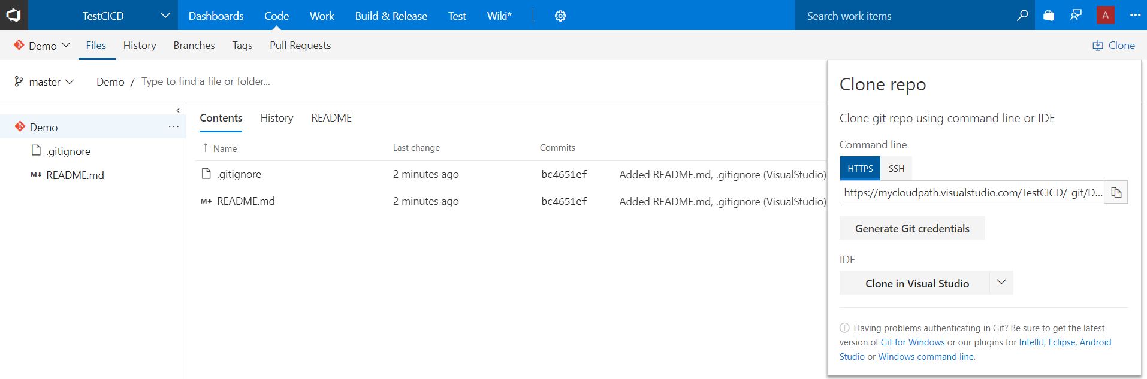The image size is (1147, 379).
Task: Click the find a file or folder field
Action: pos(206,81)
